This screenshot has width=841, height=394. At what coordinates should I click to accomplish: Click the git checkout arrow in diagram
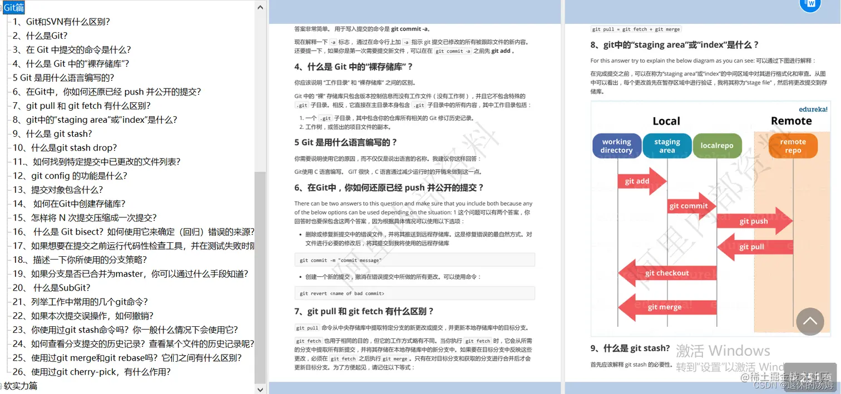(x=667, y=273)
